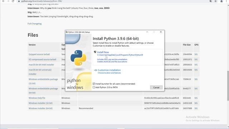229x129 pixels.
Task: Enable Add Python 3.9 to PATH checkbox
Action: [x=94, y=87]
